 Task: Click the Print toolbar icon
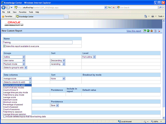tap(153, 16)
